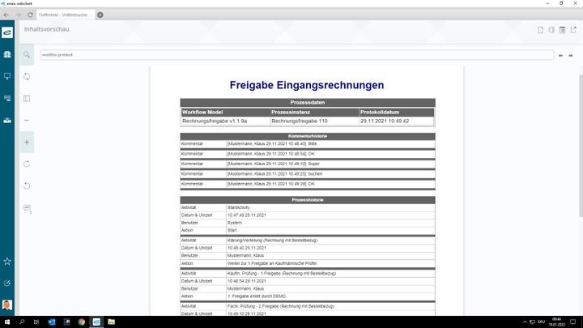Jump to the previous search hit arrow

click(560, 55)
